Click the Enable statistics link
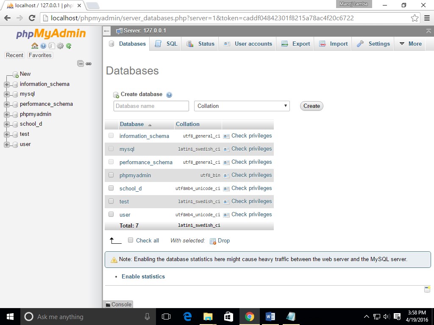Viewport: 434px width, 325px height. 143,277
